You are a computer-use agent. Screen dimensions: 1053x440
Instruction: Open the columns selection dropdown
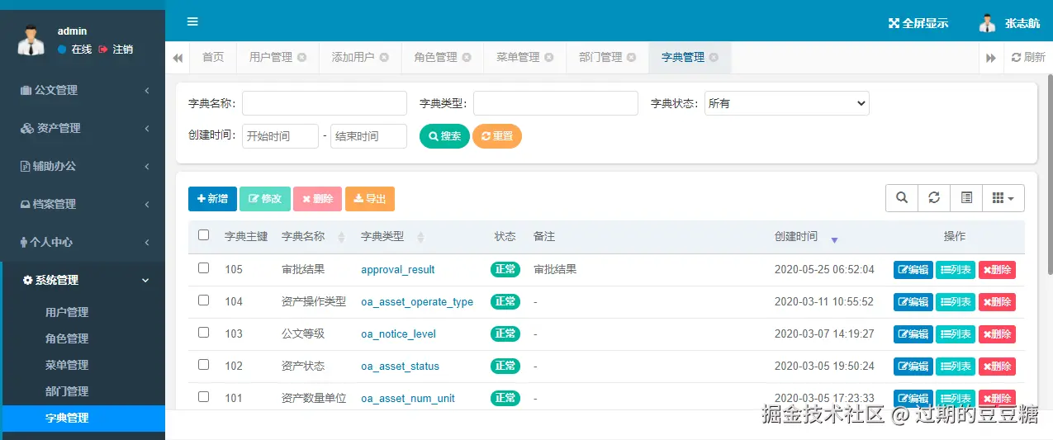tap(1003, 198)
